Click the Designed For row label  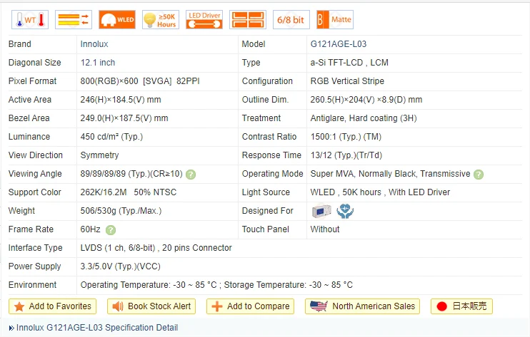[x=267, y=211]
